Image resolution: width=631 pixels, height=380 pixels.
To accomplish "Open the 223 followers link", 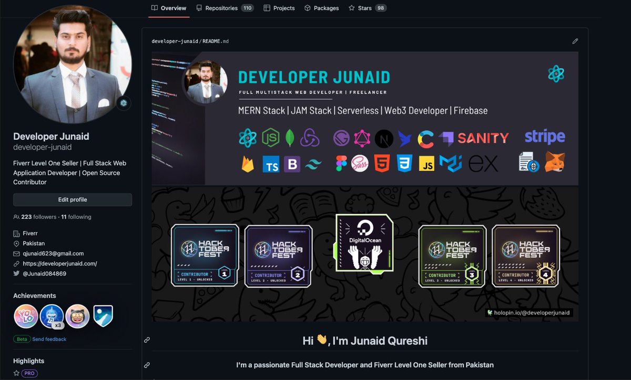I will [x=38, y=217].
